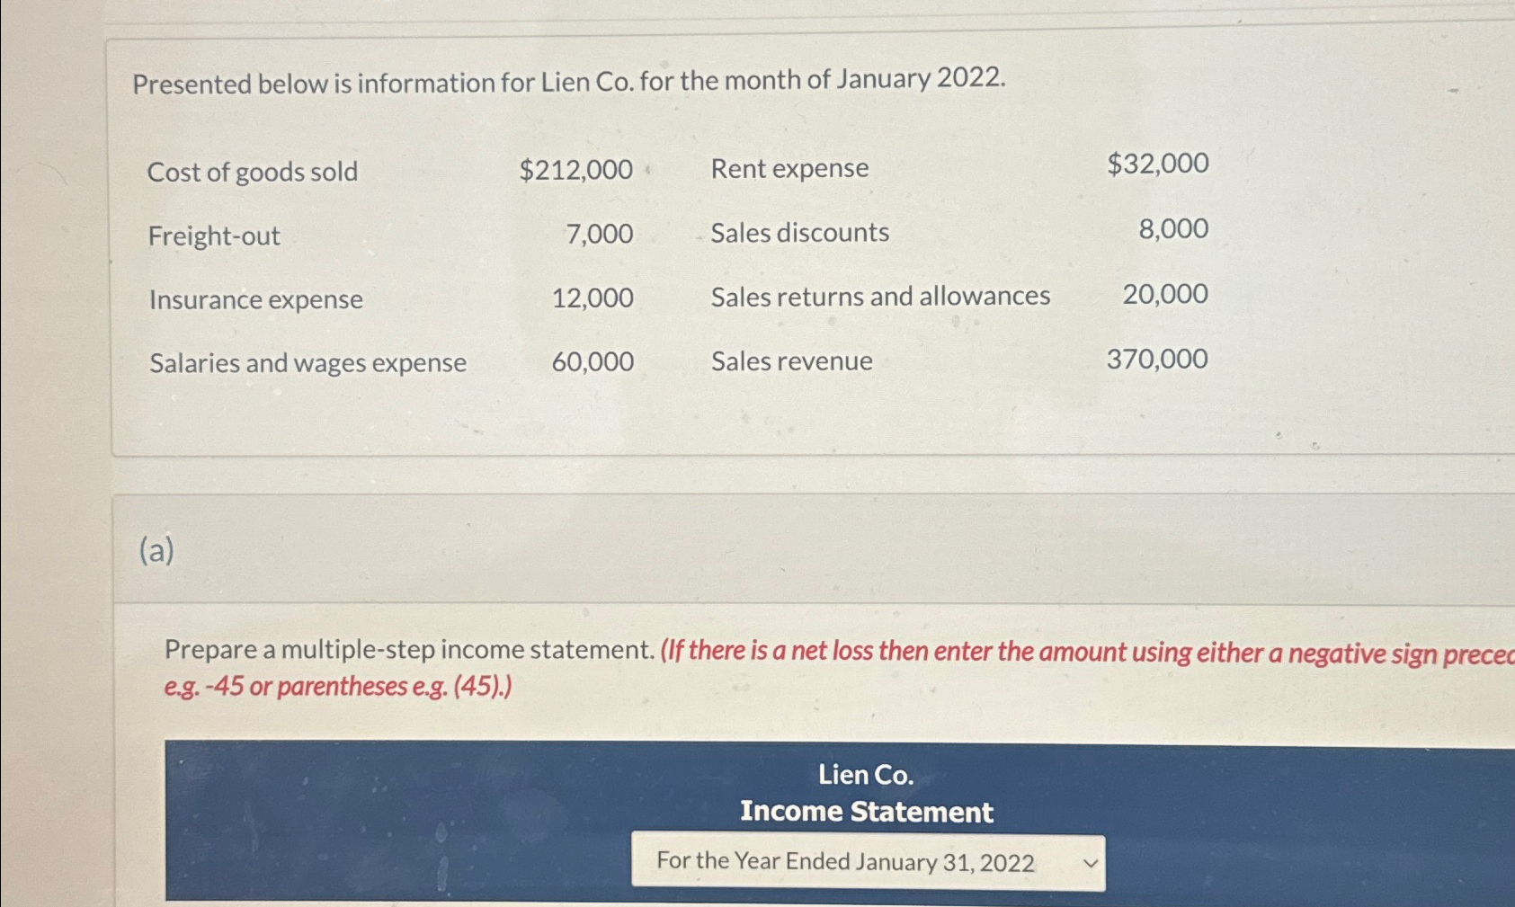Click the $212,000 amount
This screenshot has height=907, width=1515.
tap(576, 170)
